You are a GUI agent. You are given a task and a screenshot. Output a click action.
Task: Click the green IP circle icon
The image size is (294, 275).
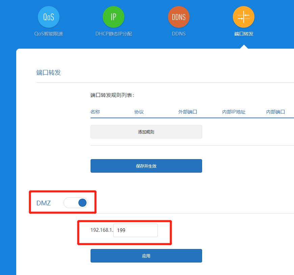coord(114,17)
